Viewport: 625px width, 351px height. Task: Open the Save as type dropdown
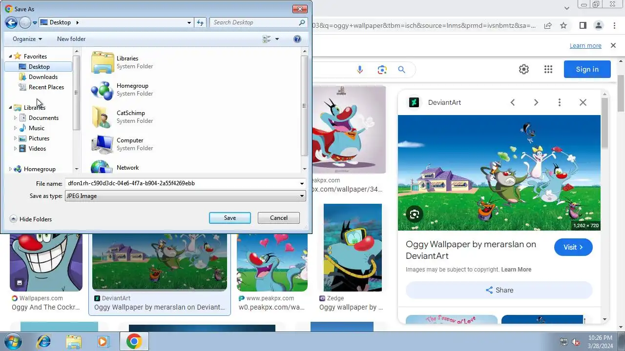[302, 196]
